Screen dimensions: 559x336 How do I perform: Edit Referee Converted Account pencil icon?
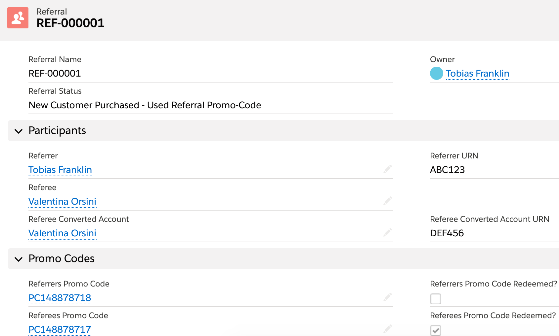click(x=388, y=232)
